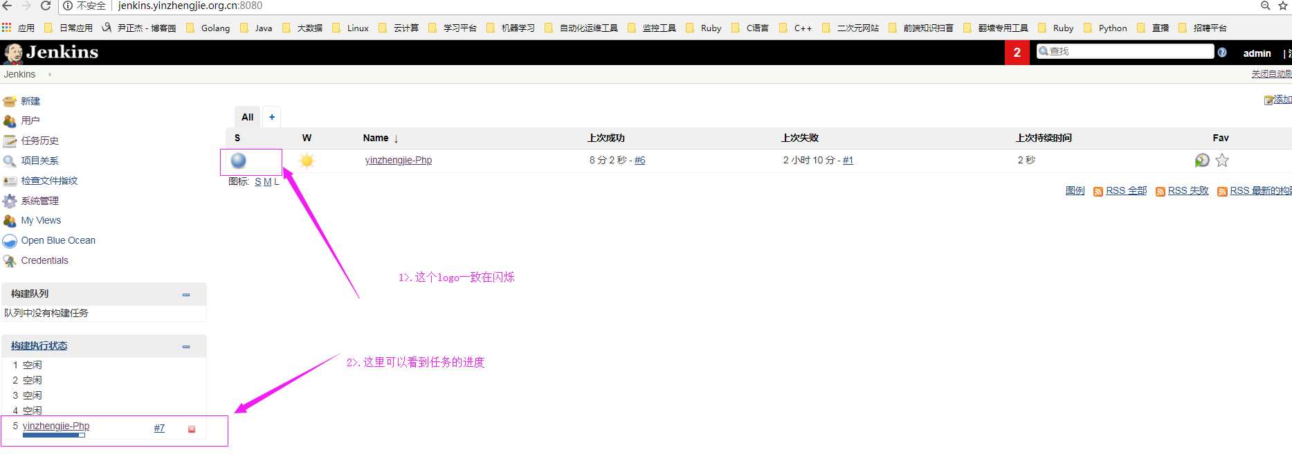Click the 关闭自动刷新 link
1292x468 pixels.
pyautogui.click(x=1271, y=74)
